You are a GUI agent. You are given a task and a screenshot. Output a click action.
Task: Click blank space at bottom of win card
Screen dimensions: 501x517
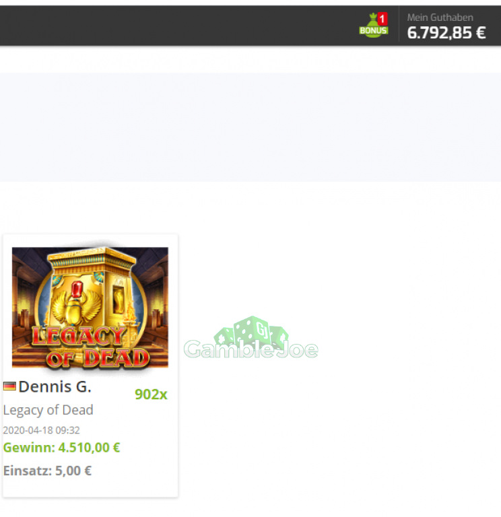coord(90,488)
